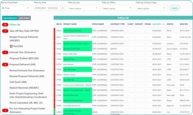Sort by the Office Name column header
Viewport: 193px width, 115px height.
[x=98, y=24]
